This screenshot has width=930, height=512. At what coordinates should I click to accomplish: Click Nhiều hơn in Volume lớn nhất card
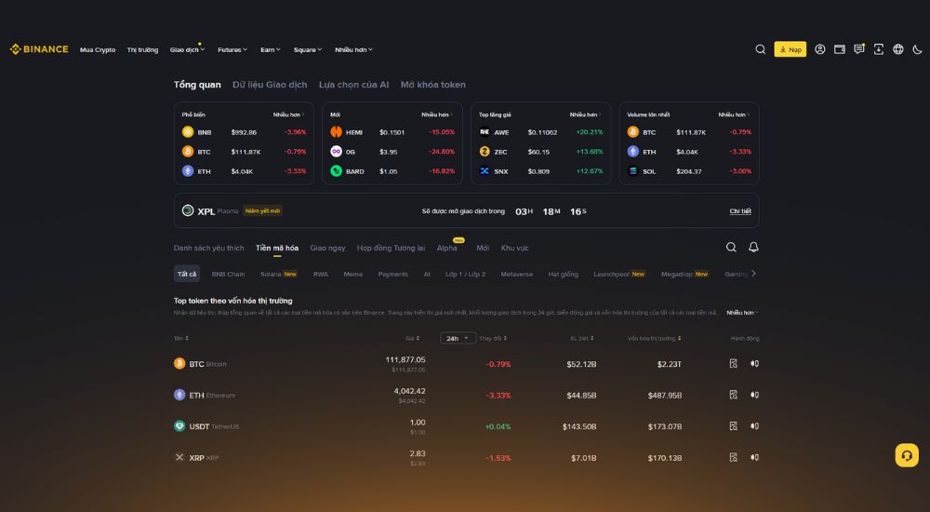(734, 115)
